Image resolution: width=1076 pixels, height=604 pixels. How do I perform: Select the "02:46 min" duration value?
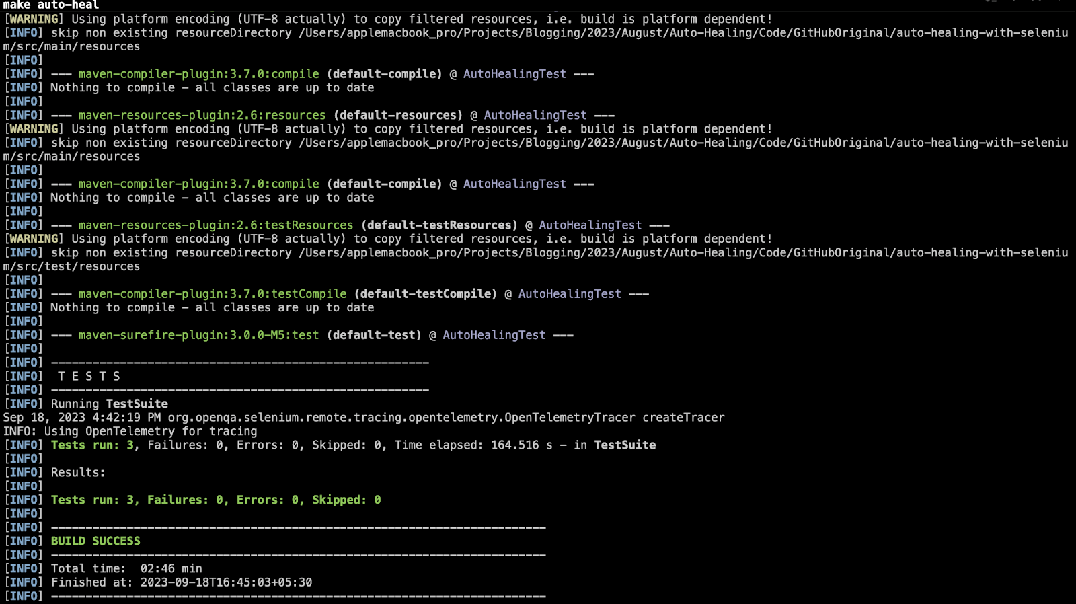tap(171, 568)
